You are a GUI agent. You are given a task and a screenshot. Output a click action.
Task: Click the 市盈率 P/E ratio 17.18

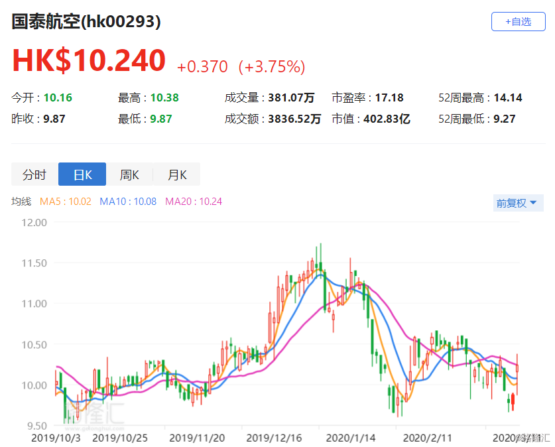click(389, 97)
